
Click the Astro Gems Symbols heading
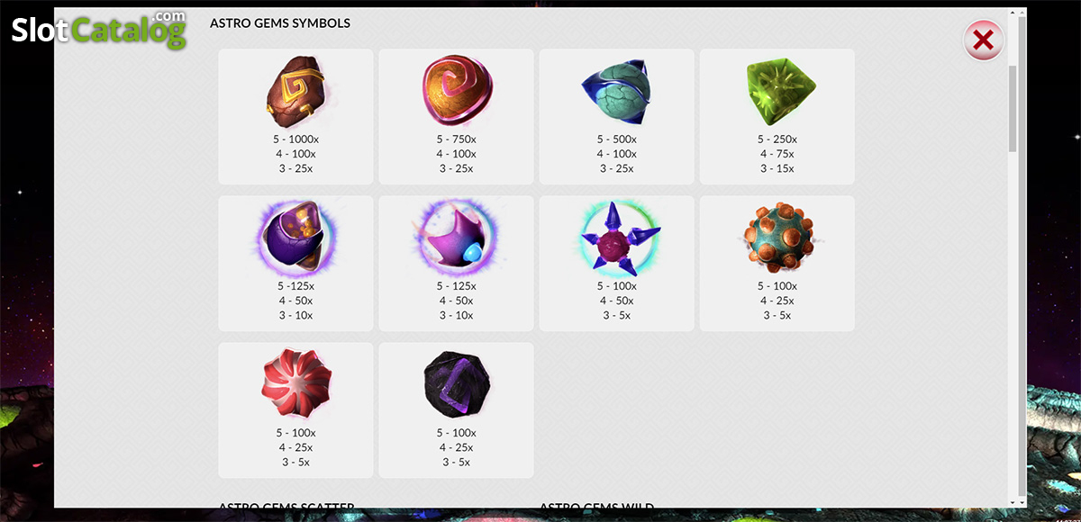pyautogui.click(x=280, y=23)
